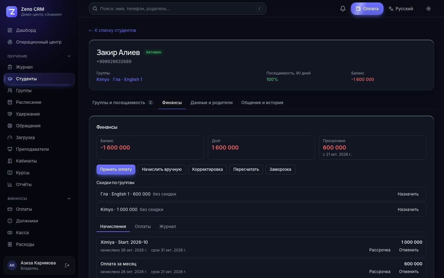The width and height of the screenshot is (444, 278).
Task: Go to Операционный центр
Action: click(x=39, y=42)
